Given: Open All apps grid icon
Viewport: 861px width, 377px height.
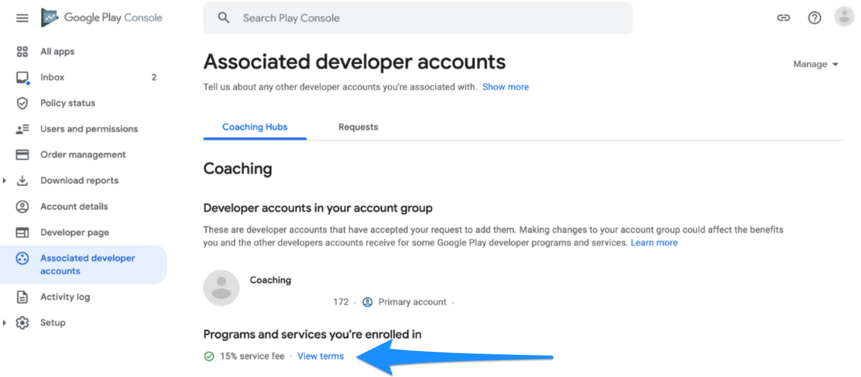Looking at the screenshot, I should 22,52.
